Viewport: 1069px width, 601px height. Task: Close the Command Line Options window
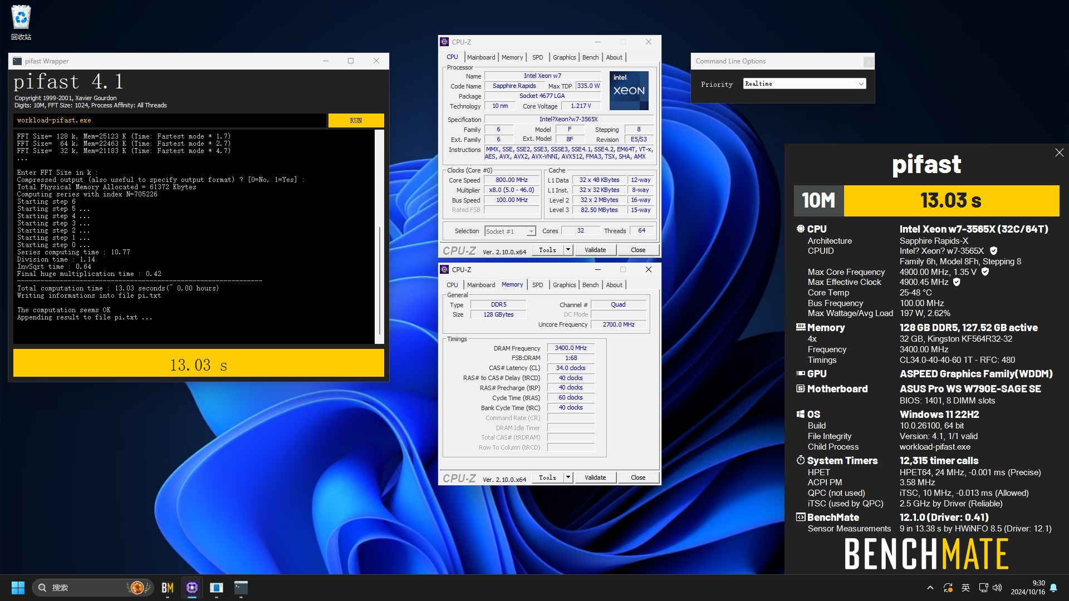pyautogui.click(x=868, y=62)
